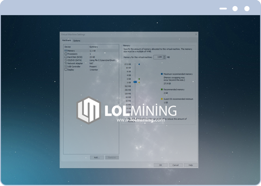Click the "Present" USB summary value
The height and width of the screenshot is (186, 261).
(x=93, y=67)
